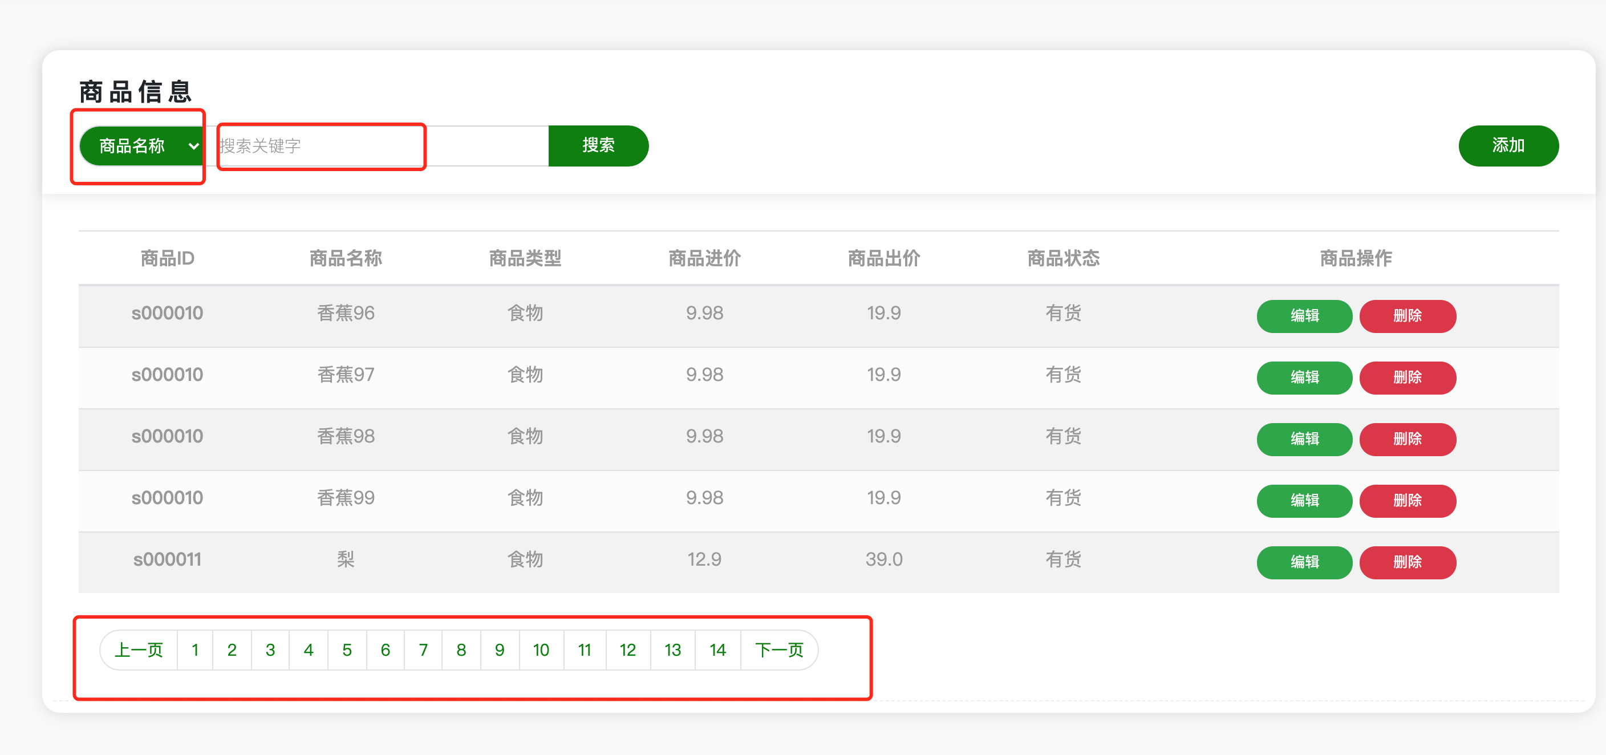Click the 添加 button to add product
This screenshot has height=755, width=1606.
click(x=1507, y=146)
